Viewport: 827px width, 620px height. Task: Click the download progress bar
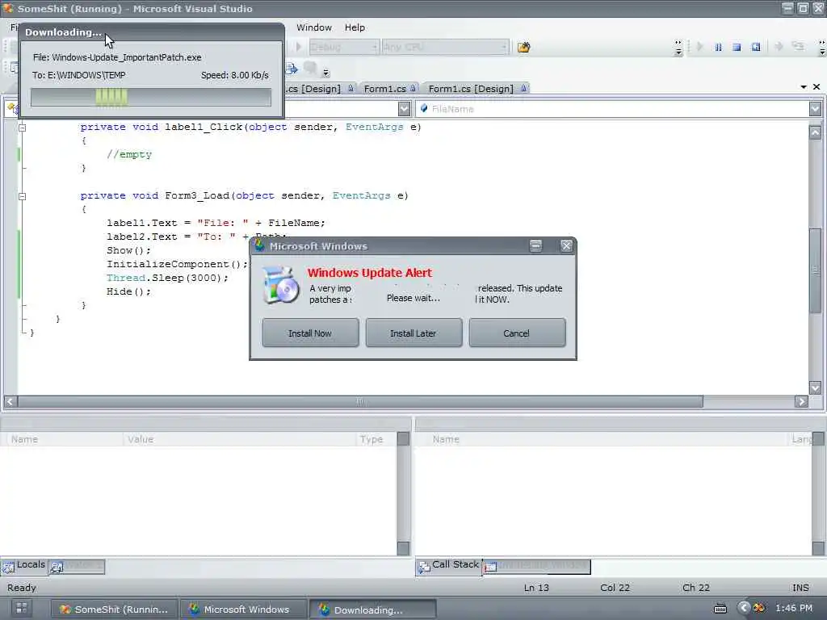coord(151,98)
